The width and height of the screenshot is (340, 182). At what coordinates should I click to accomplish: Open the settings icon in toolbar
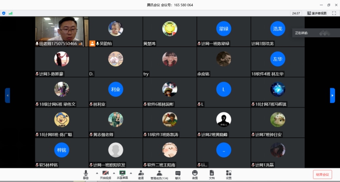coord(228,175)
